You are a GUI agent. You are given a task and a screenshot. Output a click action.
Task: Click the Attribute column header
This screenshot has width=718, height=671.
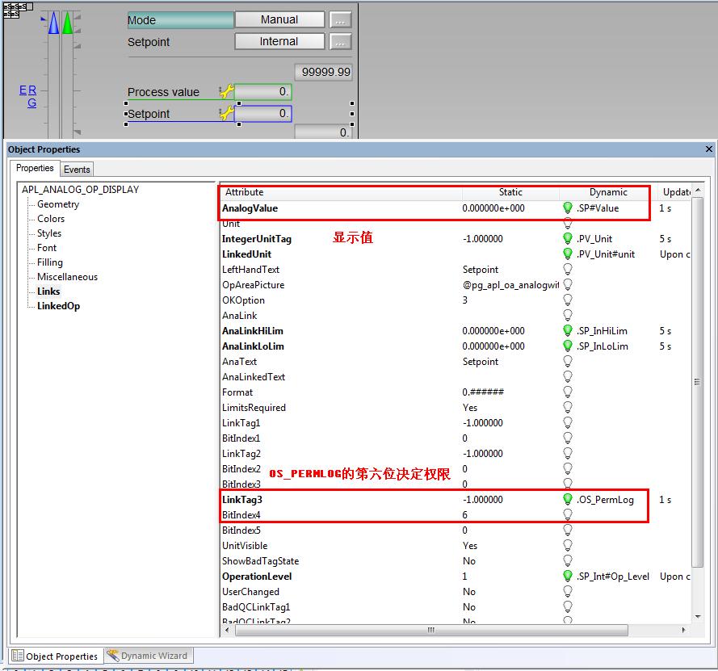click(341, 192)
